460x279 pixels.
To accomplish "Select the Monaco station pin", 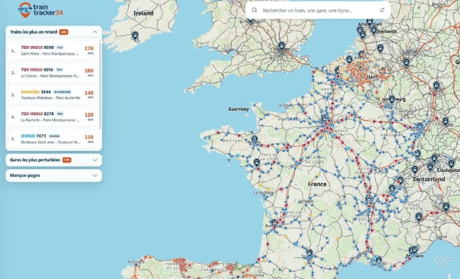I will pos(414,250).
